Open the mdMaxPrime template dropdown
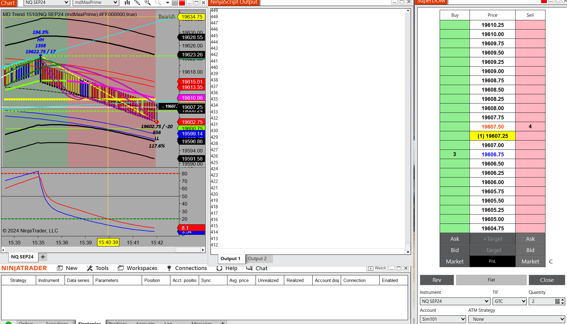The image size is (567, 324). (x=96, y=3)
